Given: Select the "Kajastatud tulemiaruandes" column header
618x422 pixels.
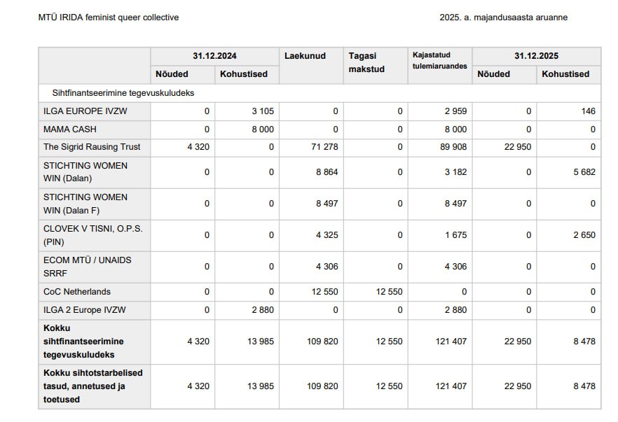Looking at the screenshot, I should [440, 60].
